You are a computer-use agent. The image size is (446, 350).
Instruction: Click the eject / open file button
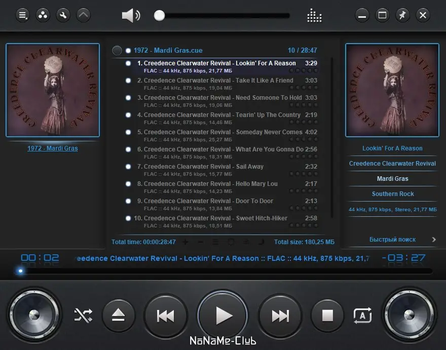pyautogui.click(x=118, y=316)
